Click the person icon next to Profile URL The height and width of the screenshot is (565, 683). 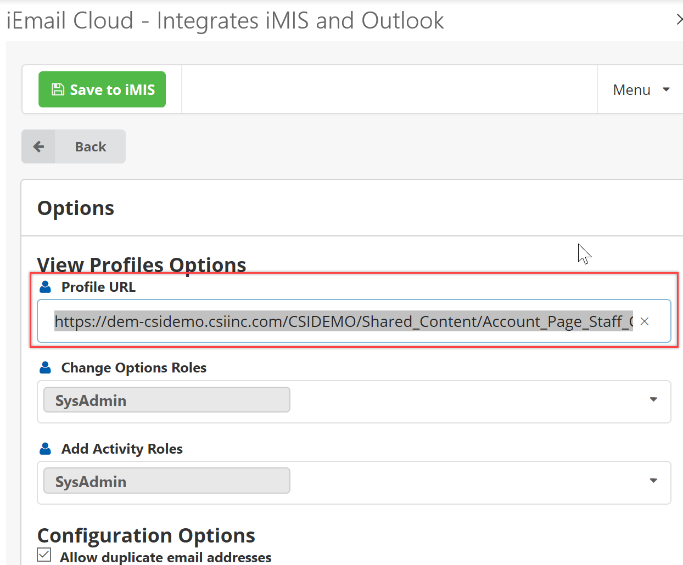click(44, 286)
